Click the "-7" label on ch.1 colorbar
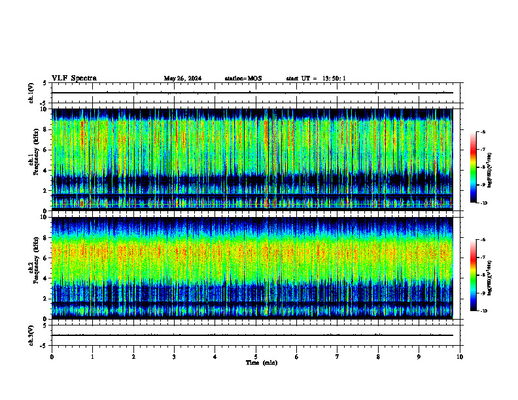Screen dimensions: 518x400 click(x=483, y=150)
